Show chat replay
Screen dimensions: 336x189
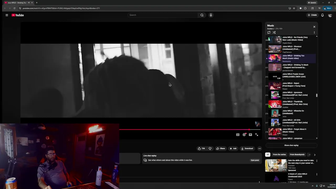coord(291,145)
